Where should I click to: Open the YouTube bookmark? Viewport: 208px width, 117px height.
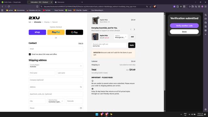pyautogui.click(x=47, y=10)
